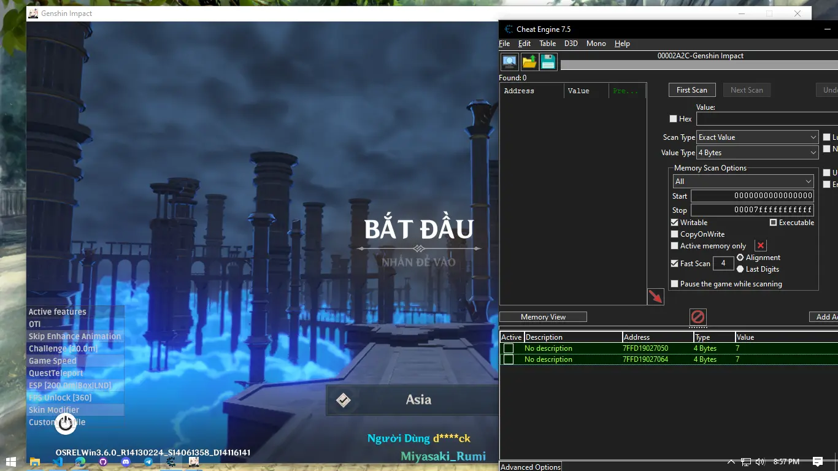The height and width of the screenshot is (471, 838).
Task: Switch to Cheat Engine via its taskbar icon
Action: point(171,462)
